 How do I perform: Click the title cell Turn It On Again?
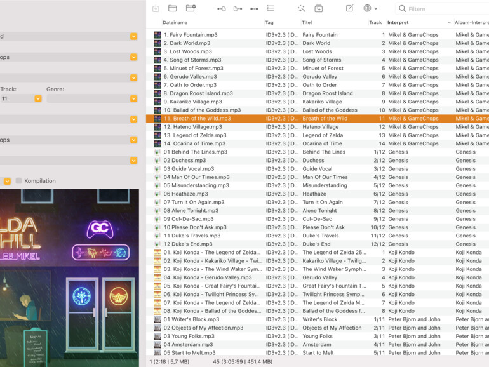323,202
